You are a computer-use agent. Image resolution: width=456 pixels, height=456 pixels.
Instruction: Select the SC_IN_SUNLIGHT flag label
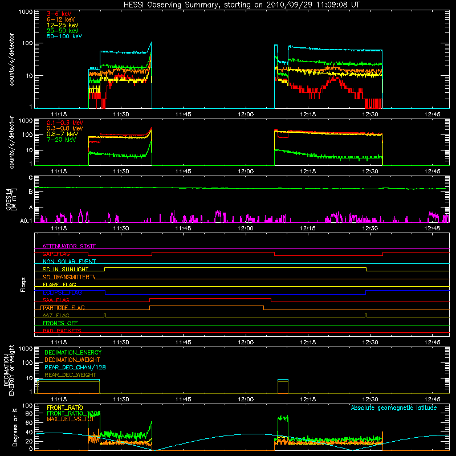[x=66, y=269]
